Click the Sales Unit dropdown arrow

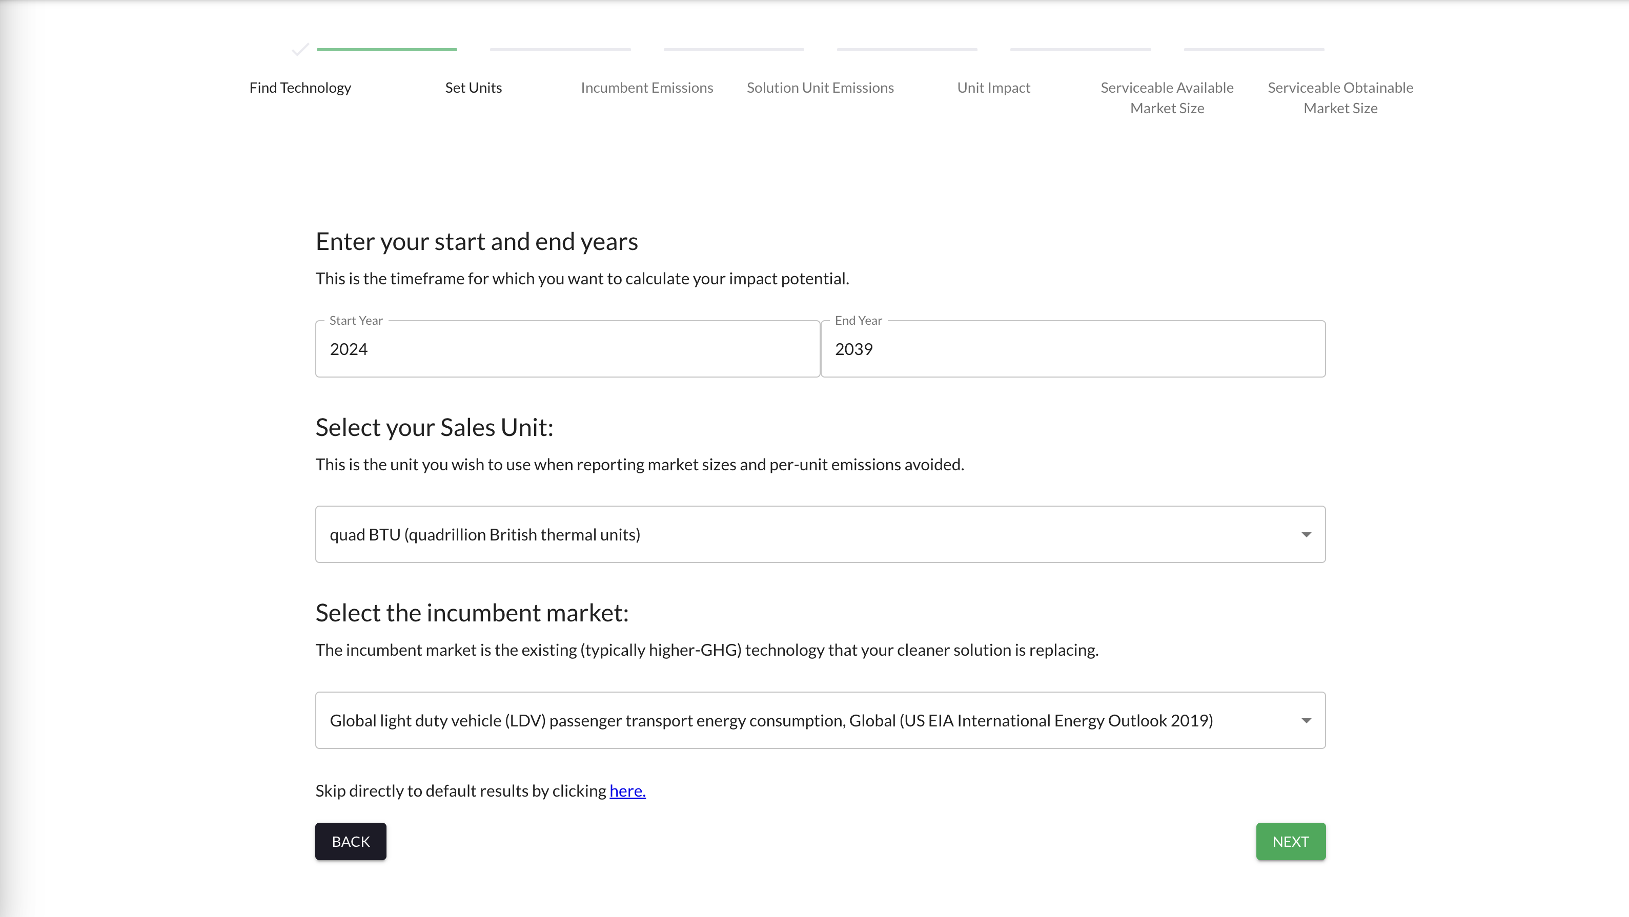point(1306,535)
